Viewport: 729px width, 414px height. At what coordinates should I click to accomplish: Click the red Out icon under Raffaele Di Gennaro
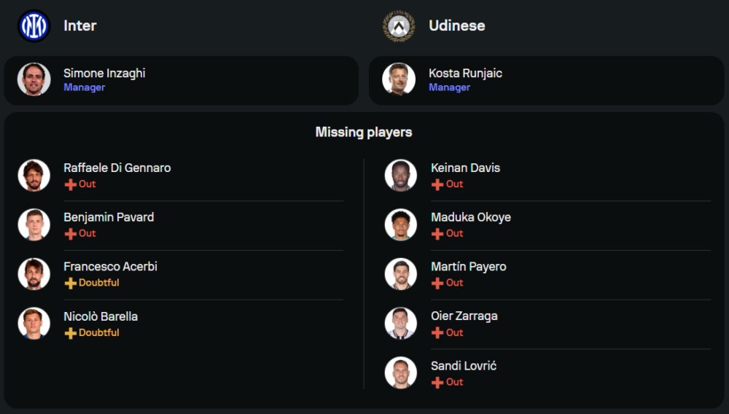click(x=71, y=184)
